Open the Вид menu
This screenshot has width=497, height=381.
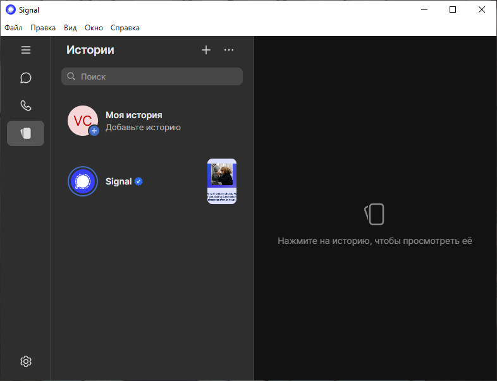point(70,28)
